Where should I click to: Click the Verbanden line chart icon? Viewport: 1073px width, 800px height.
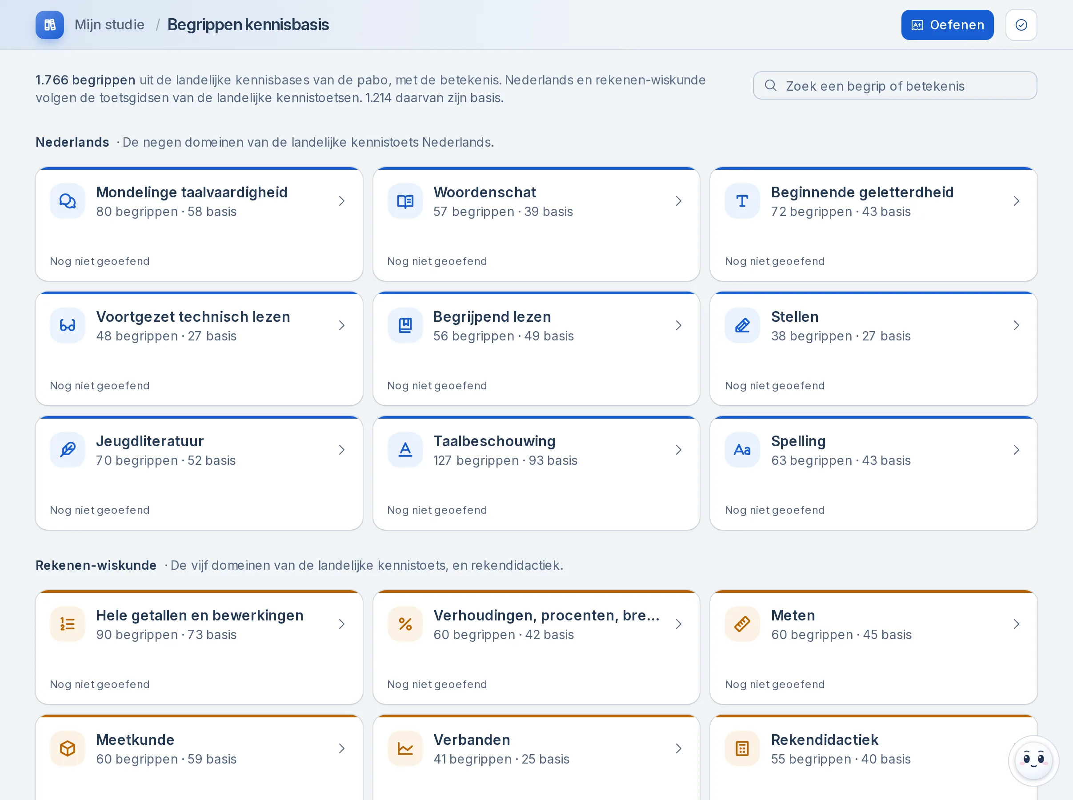click(405, 748)
